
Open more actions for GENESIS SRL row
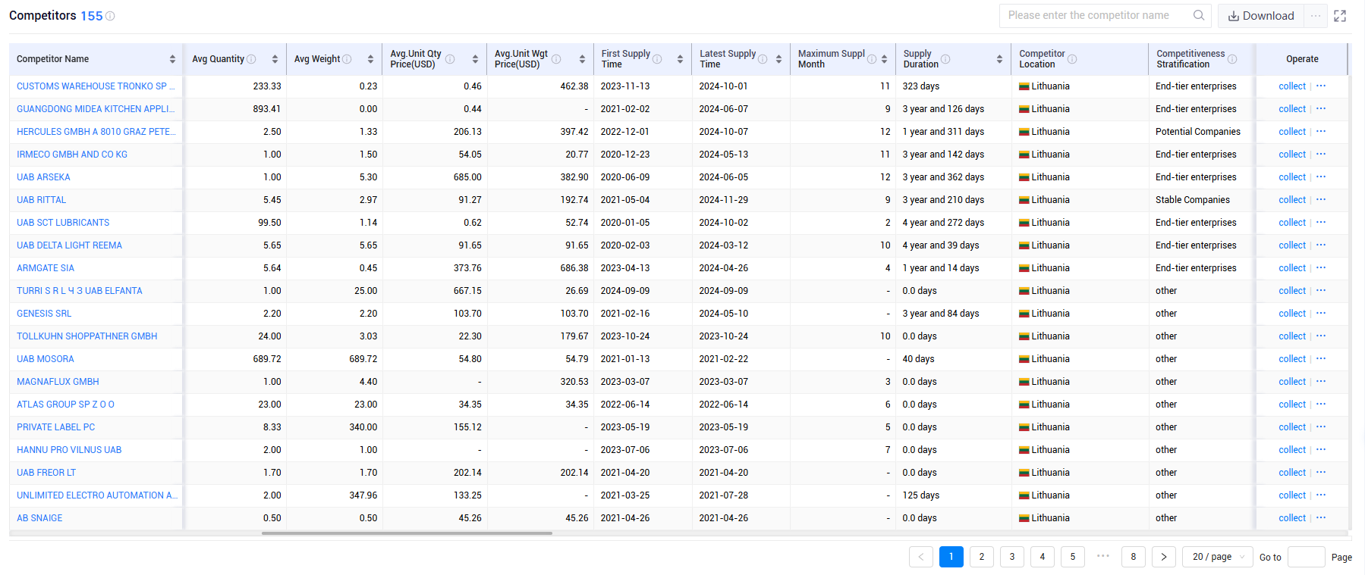click(1321, 313)
